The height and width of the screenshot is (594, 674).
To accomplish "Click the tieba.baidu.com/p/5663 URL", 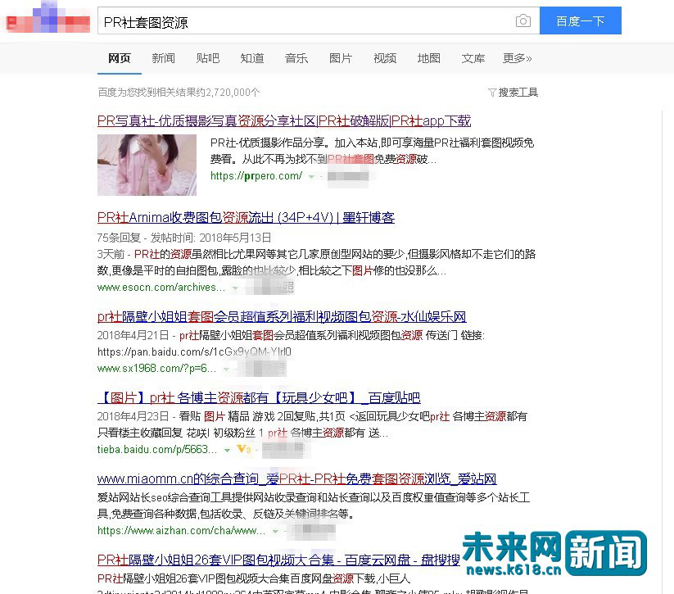I will point(157,450).
